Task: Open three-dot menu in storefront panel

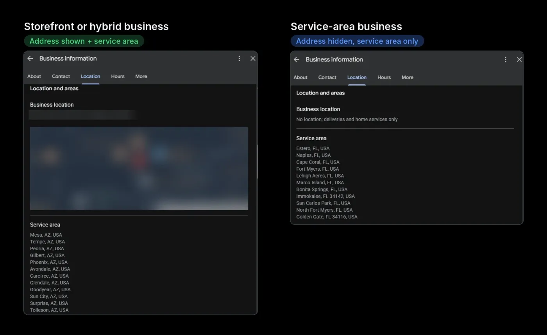Action: click(239, 59)
